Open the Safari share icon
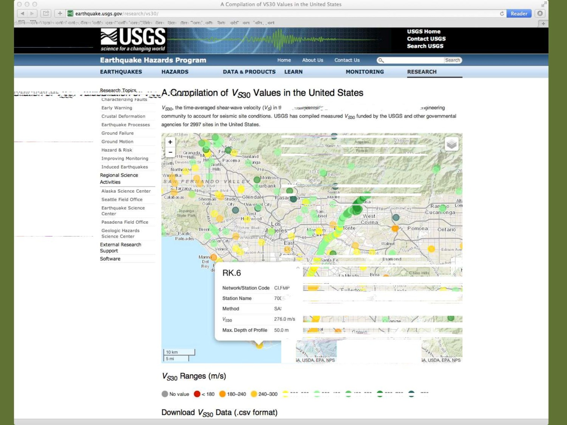This screenshot has height=425, width=567. [x=46, y=13]
